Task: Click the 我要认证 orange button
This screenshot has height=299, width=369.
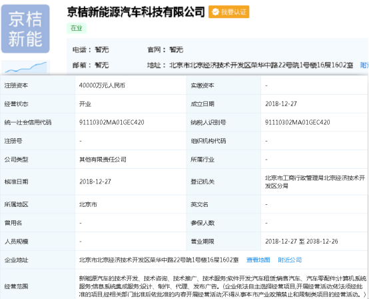Action: [x=228, y=12]
